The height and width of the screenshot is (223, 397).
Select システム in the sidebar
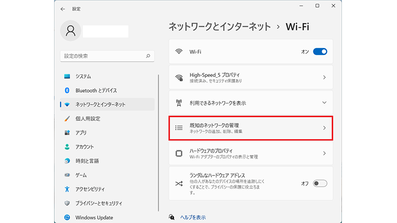point(83,77)
